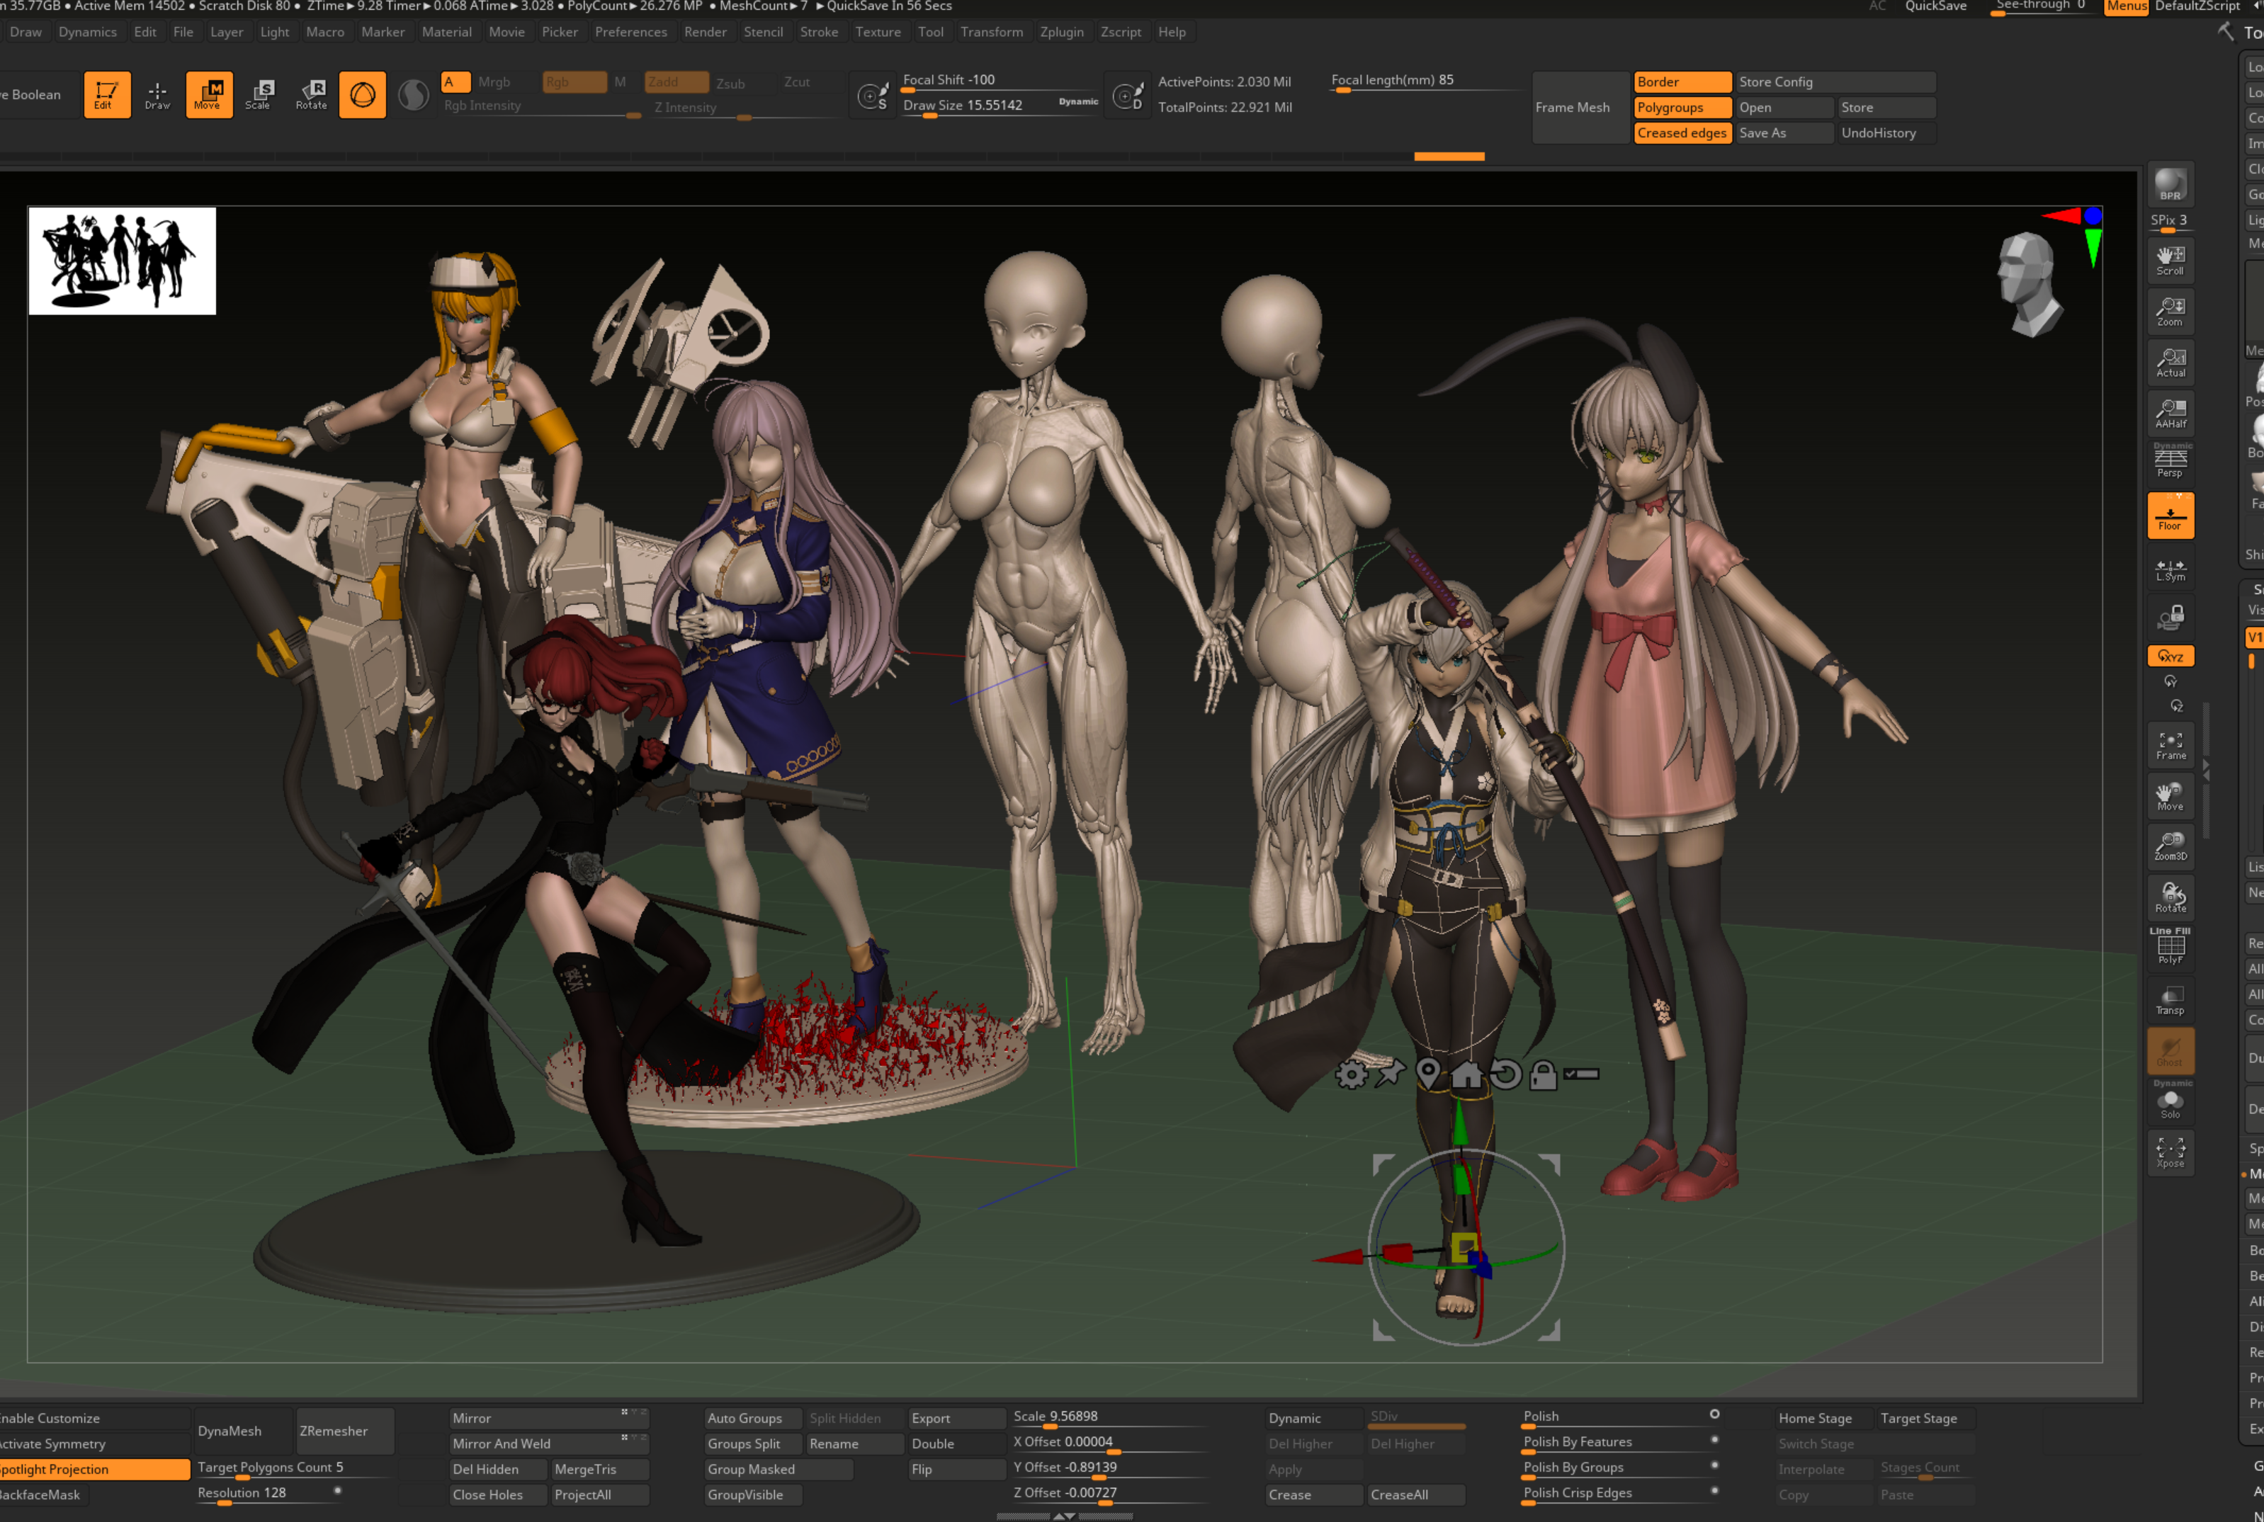The height and width of the screenshot is (1522, 2264).
Task: Collapse bottom tray using divider arrows
Action: [x=1064, y=1515]
